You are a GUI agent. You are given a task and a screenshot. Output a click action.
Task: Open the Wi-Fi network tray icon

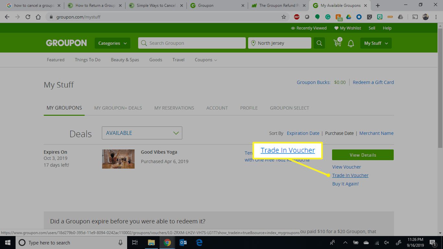[x=377, y=243]
